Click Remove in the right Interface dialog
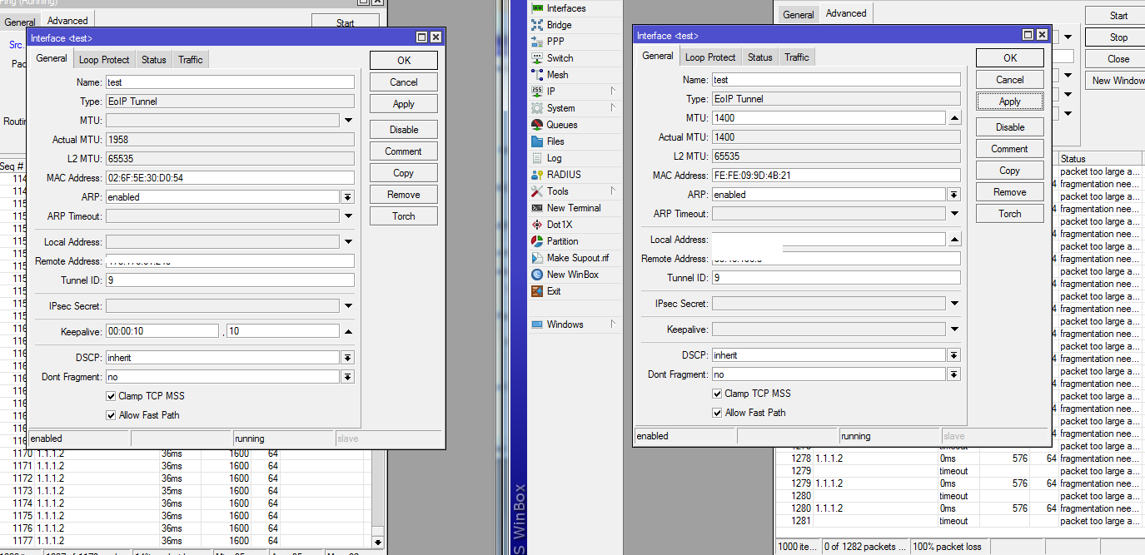1145x555 pixels. click(x=1010, y=192)
